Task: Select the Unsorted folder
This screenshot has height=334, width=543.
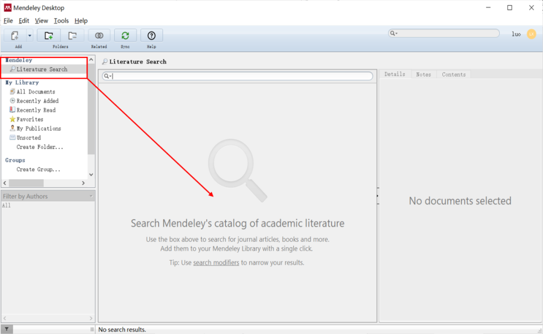Action: [29, 138]
